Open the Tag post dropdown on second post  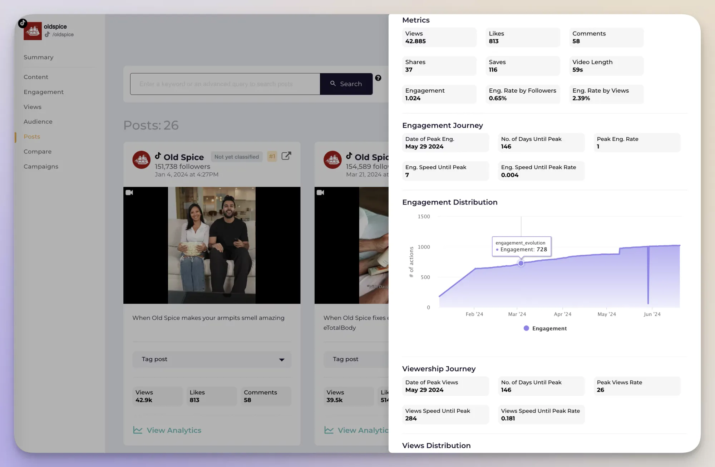tap(356, 359)
